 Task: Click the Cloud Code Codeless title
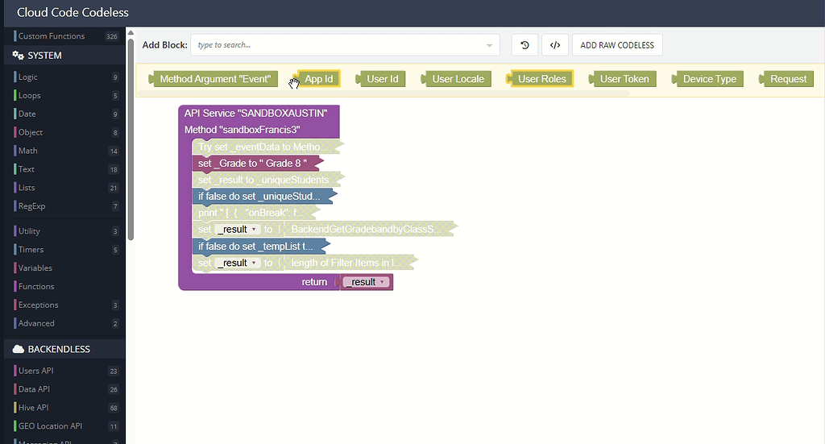click(73, 13)
